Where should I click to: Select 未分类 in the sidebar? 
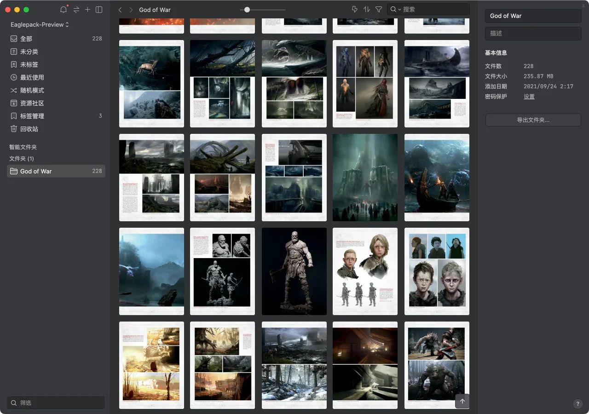pos(56,52)
